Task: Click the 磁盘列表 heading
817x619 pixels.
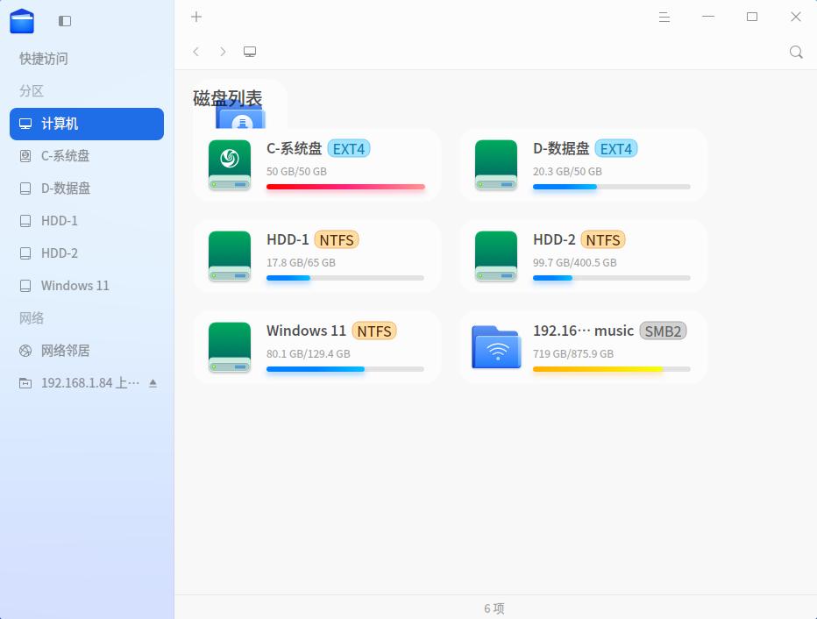Action: [x=228, y=98]
